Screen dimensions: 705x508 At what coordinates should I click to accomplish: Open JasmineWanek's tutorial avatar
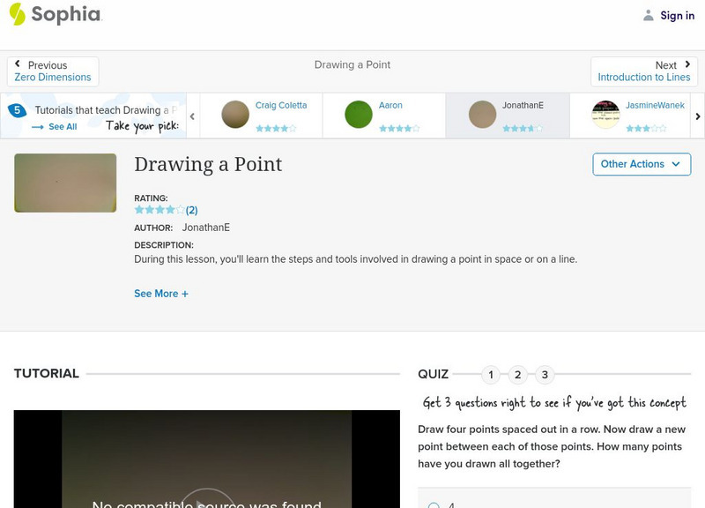click(605, 115)
